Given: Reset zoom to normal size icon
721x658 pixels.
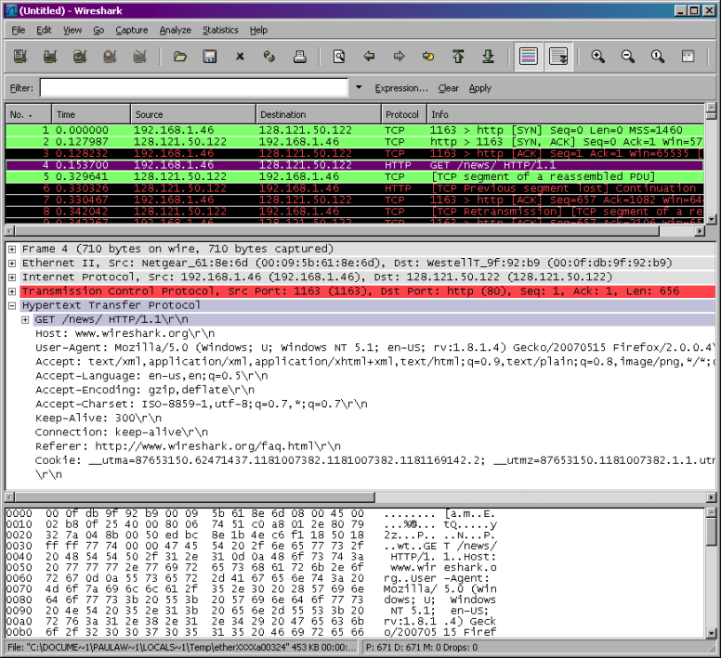Looking at the screenshot, I should [658, 57].
